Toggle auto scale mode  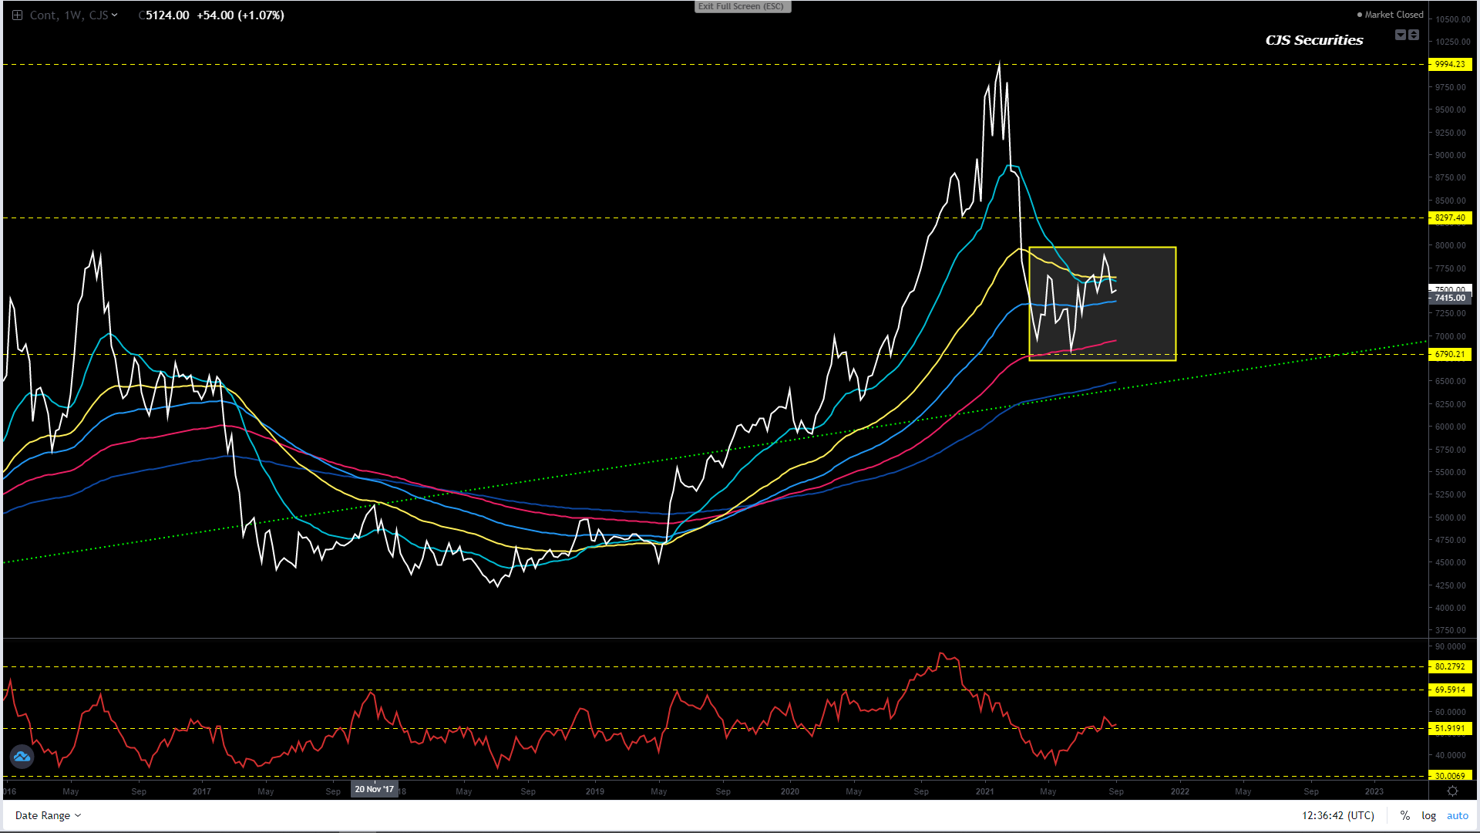pyautogui.click(x=1457, y=815)
